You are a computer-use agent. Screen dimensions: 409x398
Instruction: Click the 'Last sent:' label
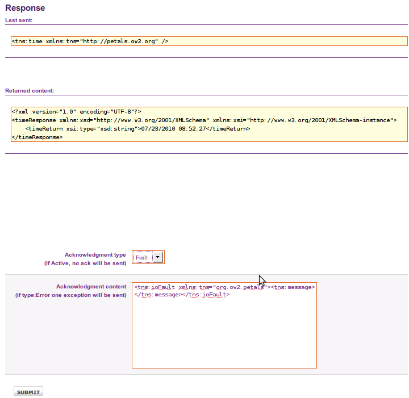click(19, 20)
